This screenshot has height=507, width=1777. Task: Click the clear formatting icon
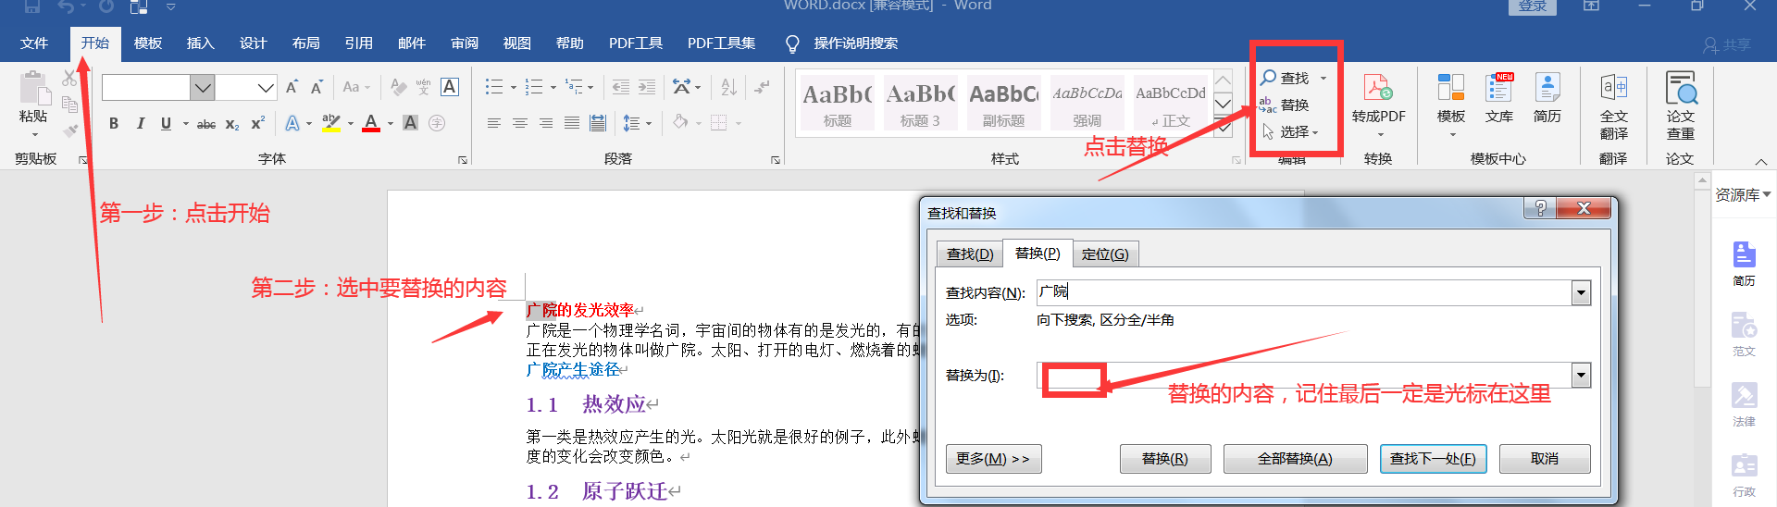pyautogui.click(x=398, y=87)
